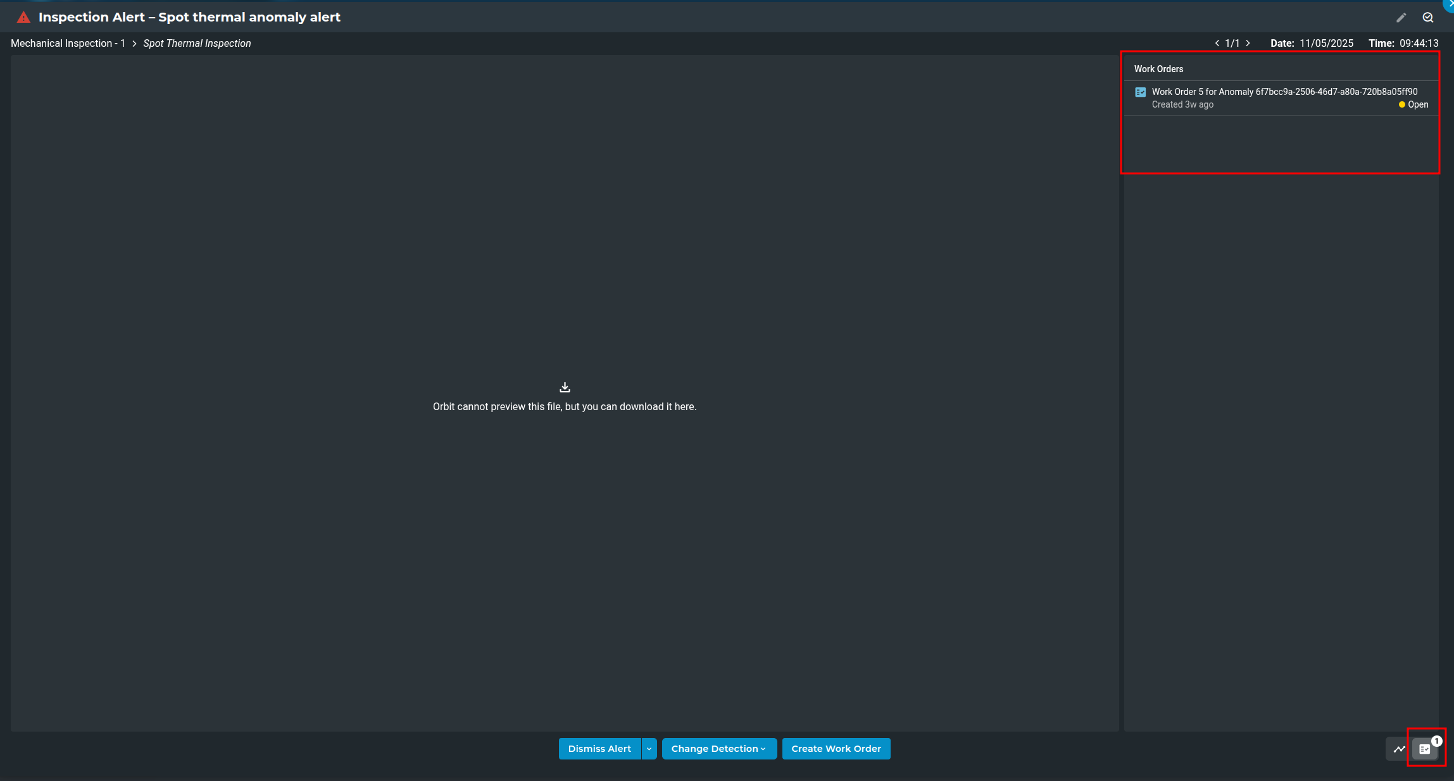The height and width of the screenshot is (781, 1454).
Task: Click the Create Work Order button
Action: (x=836, y=749)
